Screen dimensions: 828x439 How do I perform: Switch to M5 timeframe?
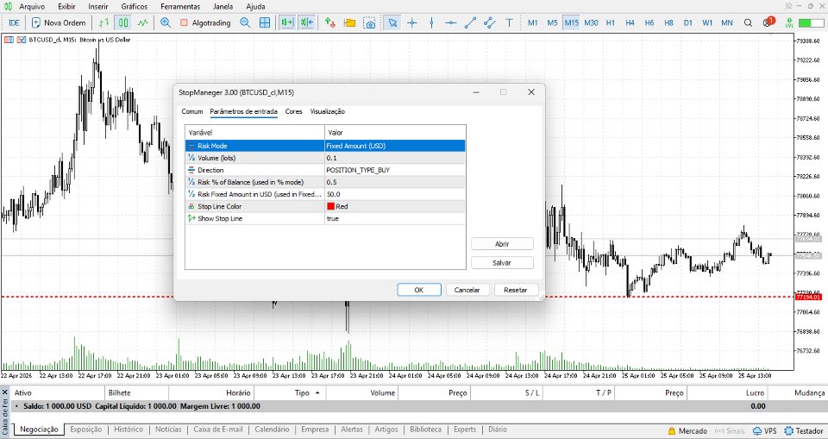[552, 22]
